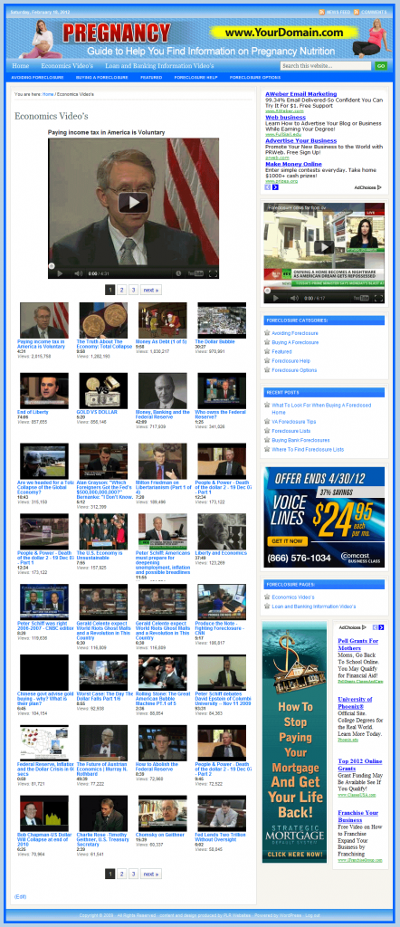Go to page 2 in top pagination
The image size is (400, 927).
[x=121, y=290]
